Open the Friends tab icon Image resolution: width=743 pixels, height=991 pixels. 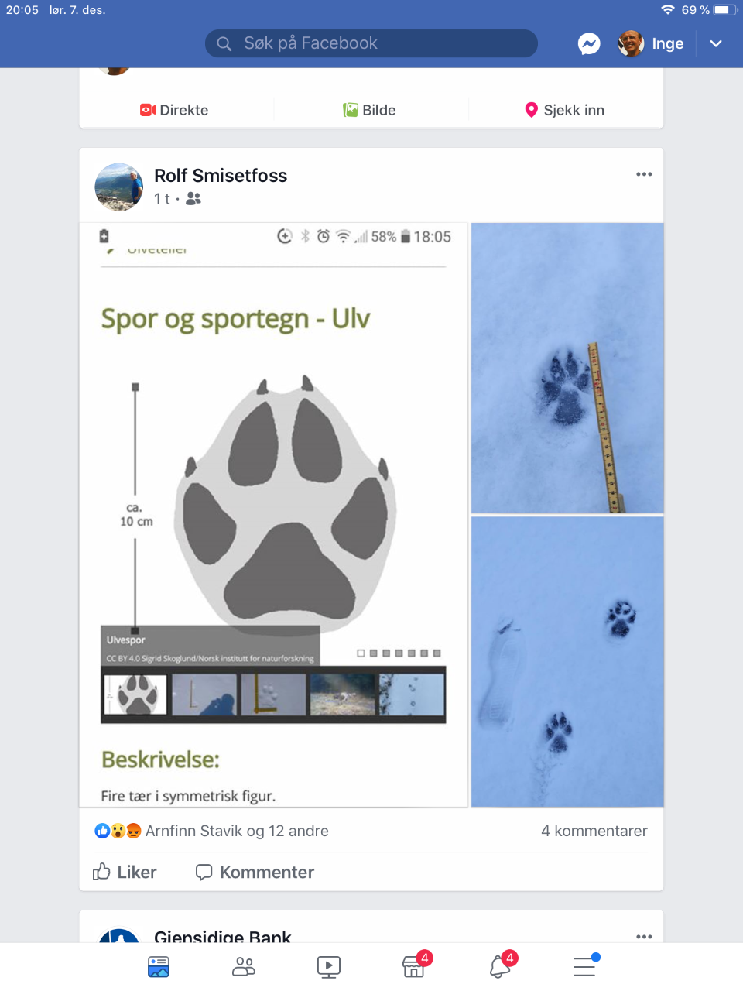(x=244, y=966)
